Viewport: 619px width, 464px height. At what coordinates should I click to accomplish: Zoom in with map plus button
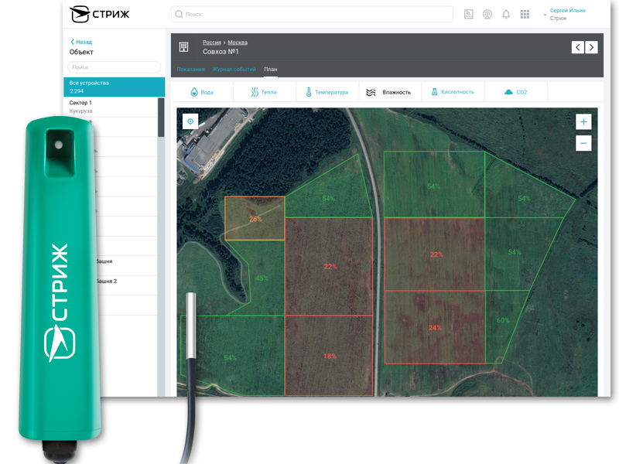click(583, 121)
